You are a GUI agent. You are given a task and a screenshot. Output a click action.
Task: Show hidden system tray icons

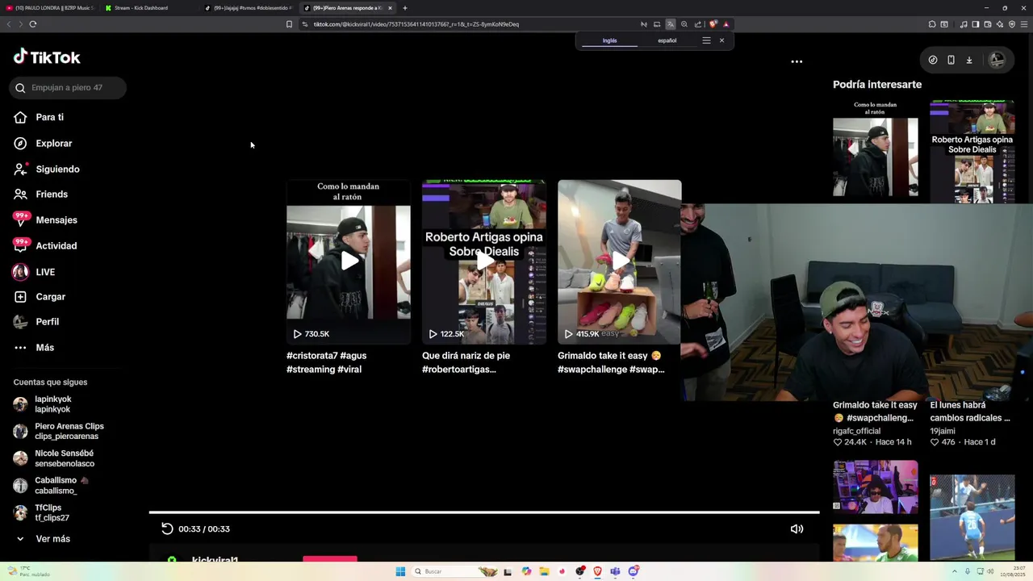click(x=955, y=571)
